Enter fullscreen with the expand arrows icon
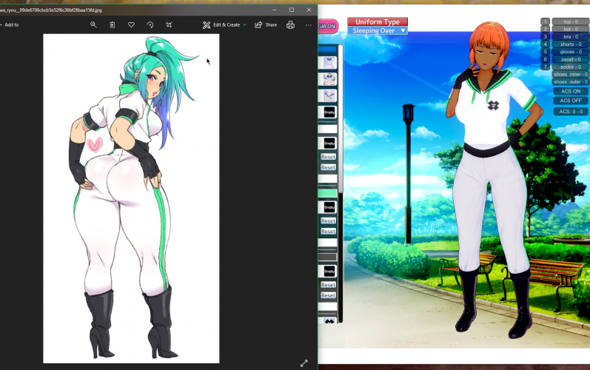590x370 pixels. [304, 363]
